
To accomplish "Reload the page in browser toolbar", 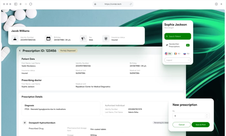I will click(31, 4).
